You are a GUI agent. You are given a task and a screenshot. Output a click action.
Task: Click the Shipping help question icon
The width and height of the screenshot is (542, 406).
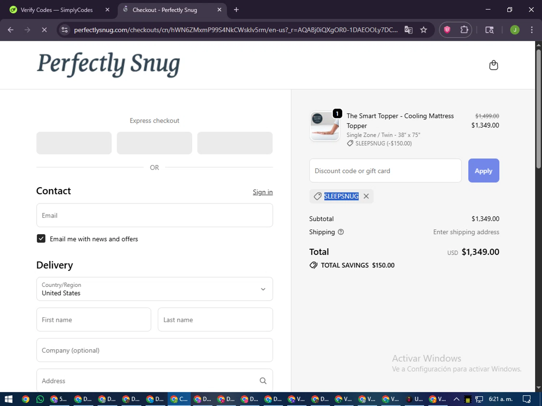(341, 232)
